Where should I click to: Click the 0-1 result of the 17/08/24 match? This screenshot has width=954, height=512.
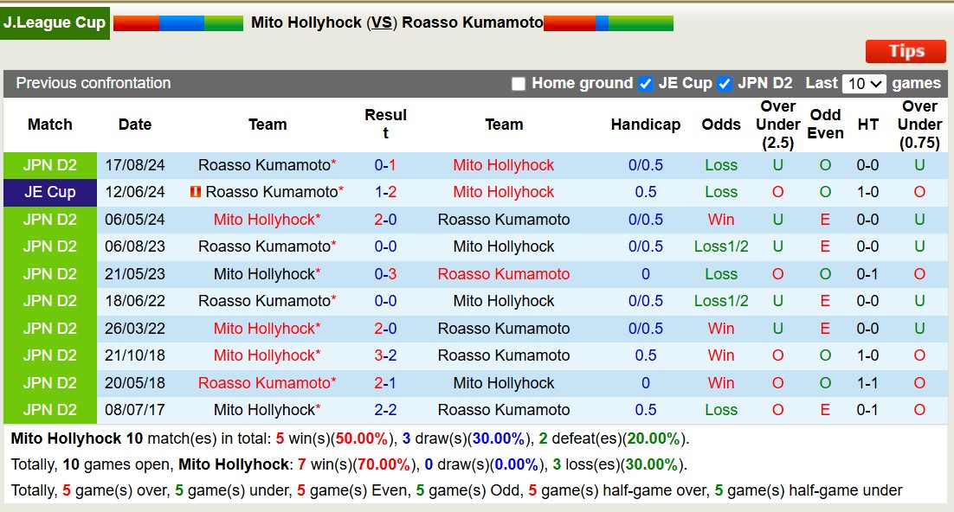point(386,165)
